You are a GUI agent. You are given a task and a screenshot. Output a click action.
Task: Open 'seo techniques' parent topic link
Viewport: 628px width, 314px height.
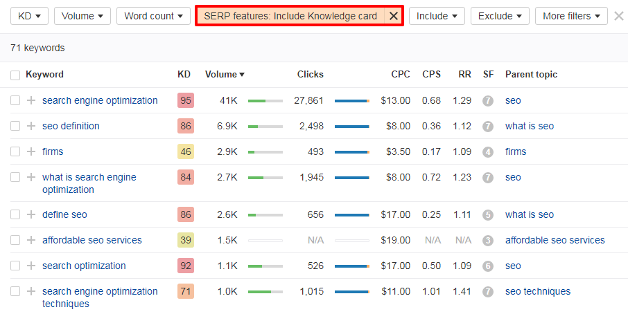538,291
